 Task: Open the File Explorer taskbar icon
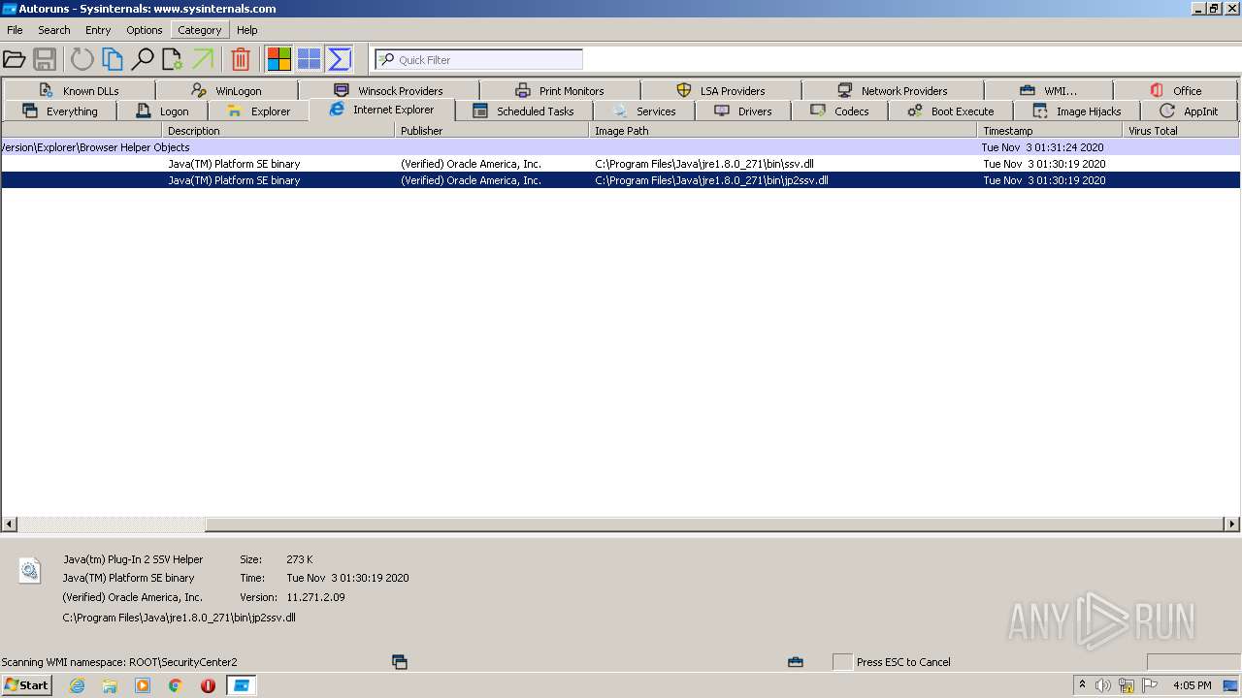pos(110,685)
